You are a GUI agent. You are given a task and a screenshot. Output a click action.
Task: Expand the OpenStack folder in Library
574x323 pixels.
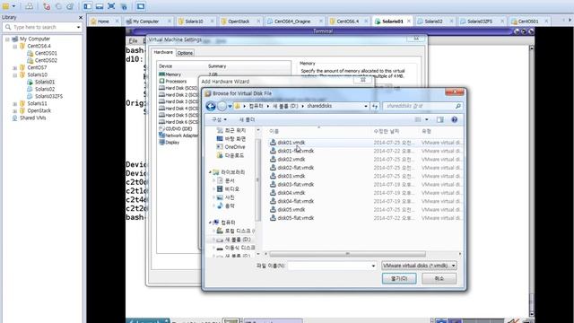point(15,110)
